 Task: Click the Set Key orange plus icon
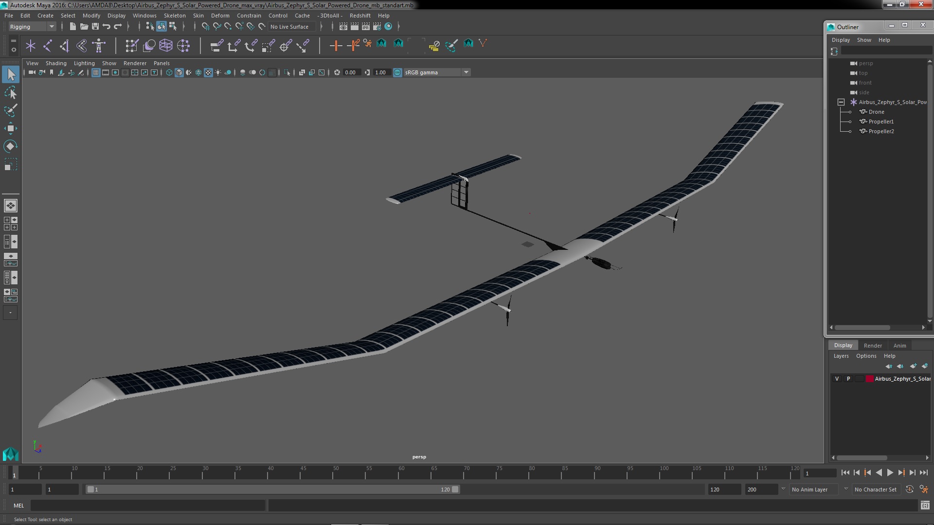tap(335, 46)
